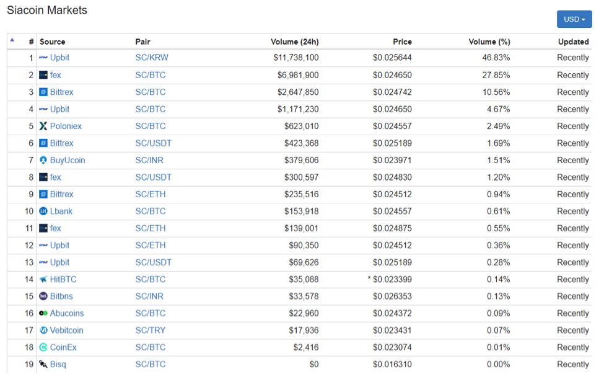Open the Abucoins source link
604x379 pixels.
(x=67, y=313)
